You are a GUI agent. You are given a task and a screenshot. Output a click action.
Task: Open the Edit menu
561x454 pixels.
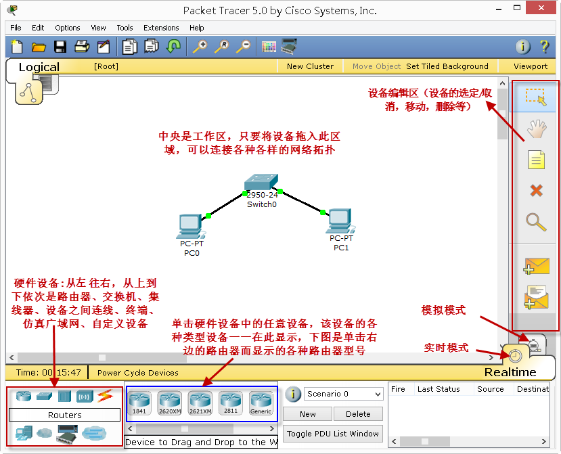(38, 28)
